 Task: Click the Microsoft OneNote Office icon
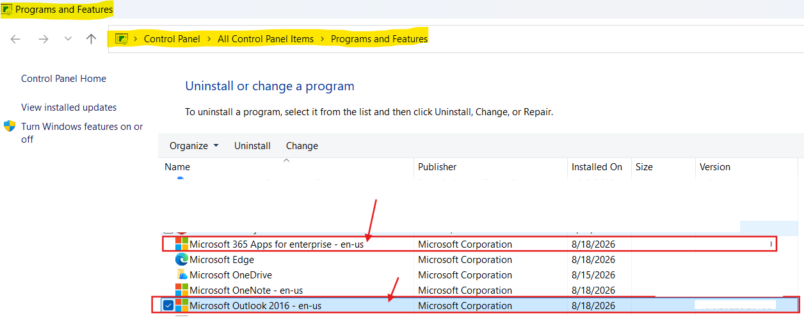pyautogui.click(x=182, y=291)
